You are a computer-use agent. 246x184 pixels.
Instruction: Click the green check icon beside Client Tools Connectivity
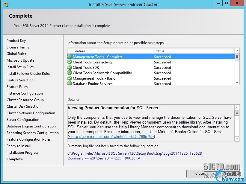tap(70, 62)
